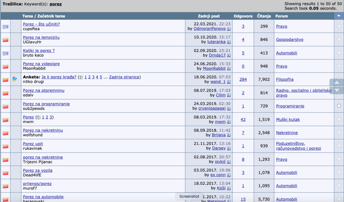Go to last post icon beside OdmoranPonovo
This screenshot has width=344, height=202.
[229, 29]
